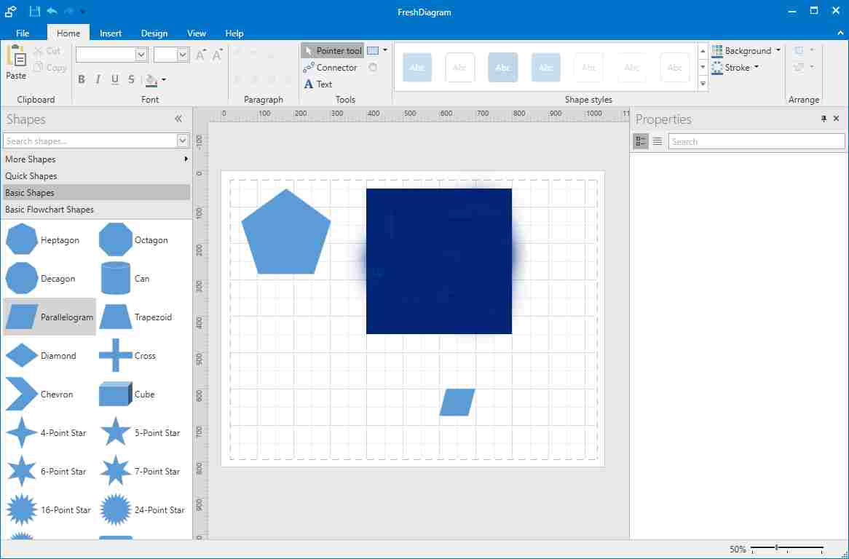Open the font color dropdown arrow

pos(164,80)
